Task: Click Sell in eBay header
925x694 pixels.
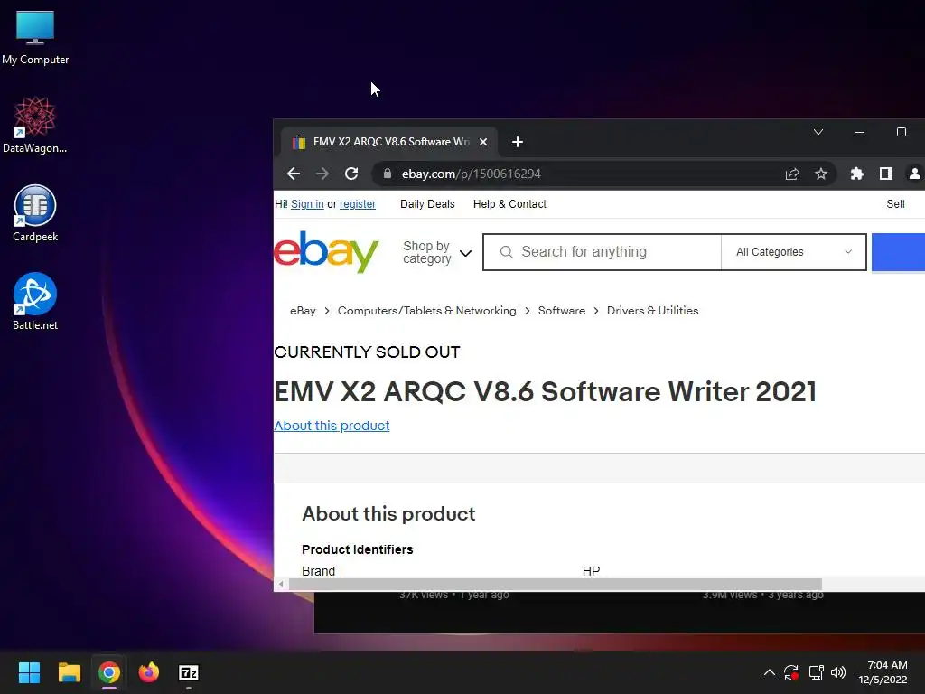Action: click(895, 204)
